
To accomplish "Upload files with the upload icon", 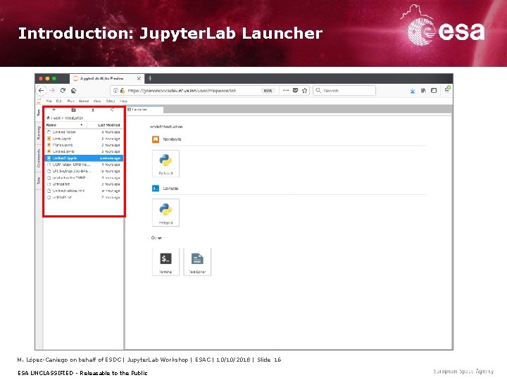I will pos(93,110).
